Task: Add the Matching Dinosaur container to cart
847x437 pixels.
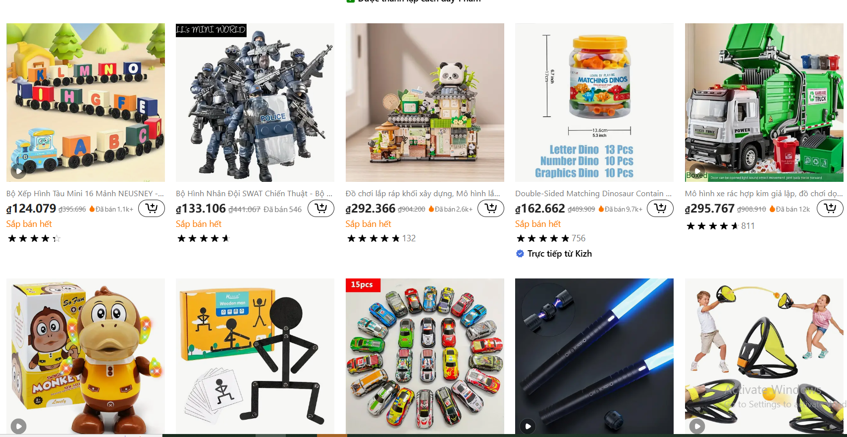Action: (x=660, y=209)
